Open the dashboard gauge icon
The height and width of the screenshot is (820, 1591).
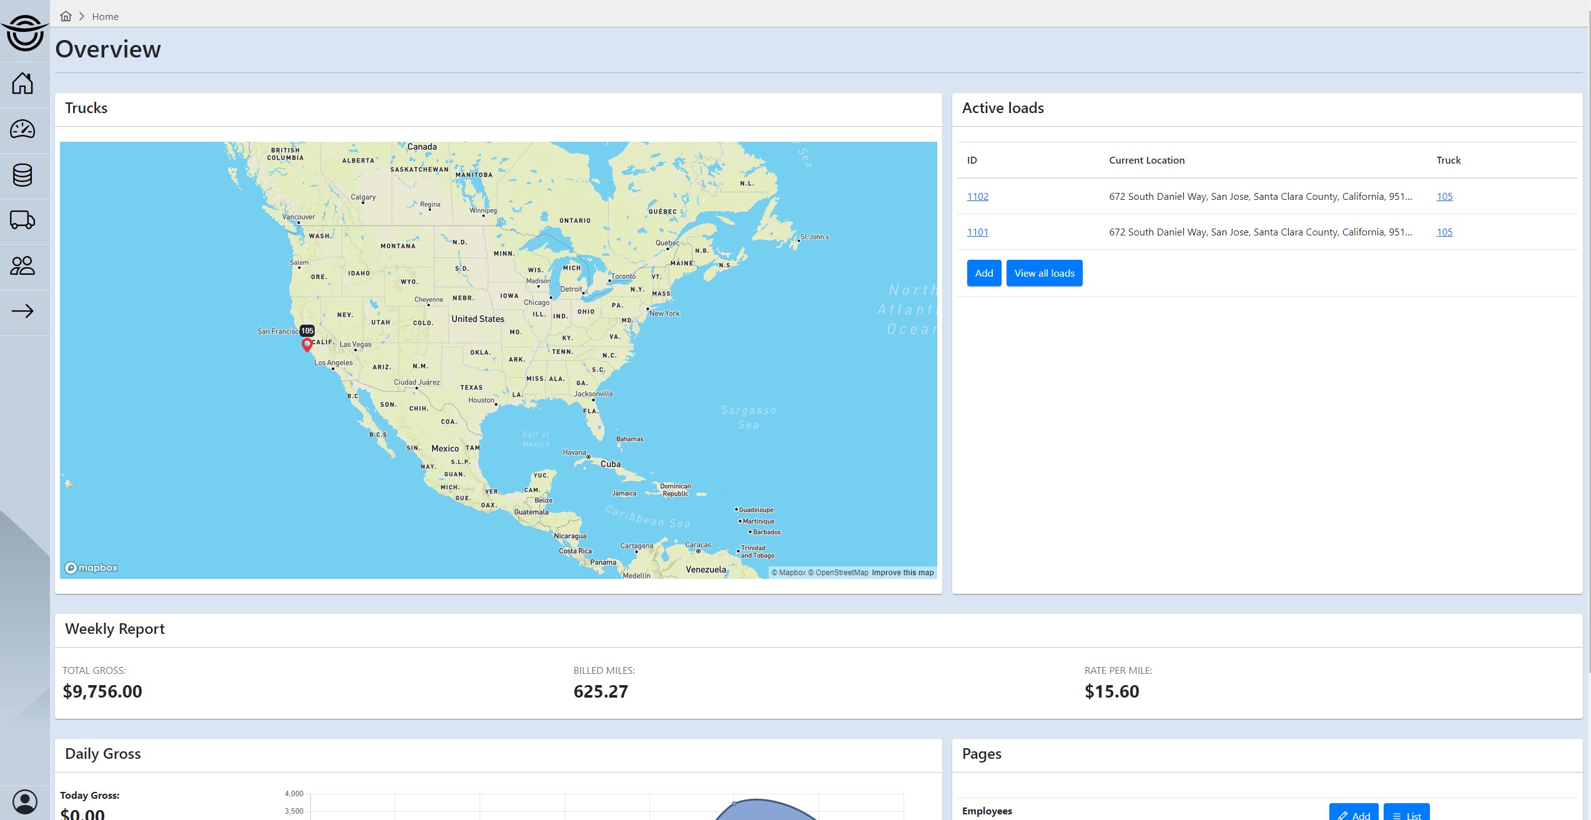tap(22, 129)
